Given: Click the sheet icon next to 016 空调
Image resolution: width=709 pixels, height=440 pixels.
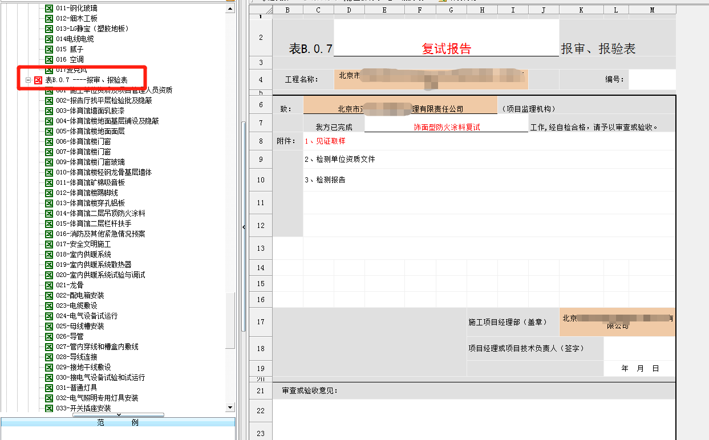Looking at the screenshot, I should (49, 59).
